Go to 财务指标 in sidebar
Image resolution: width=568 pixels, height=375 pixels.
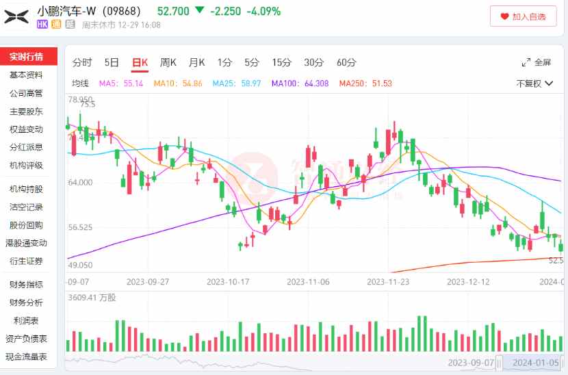pyautogui.click(x=26, y=285)
